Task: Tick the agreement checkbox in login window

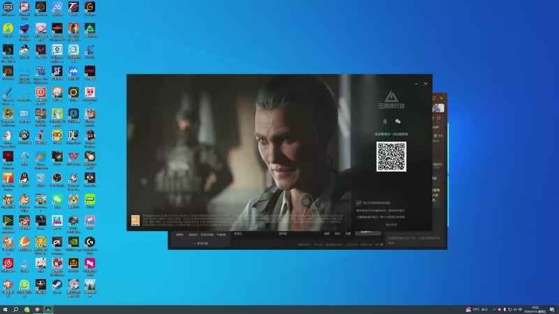Action: point(358,203)
